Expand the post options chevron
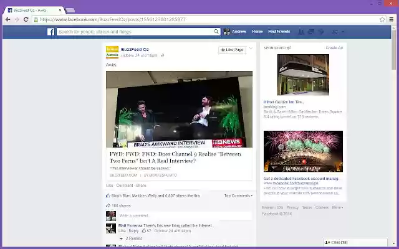This screenshot has height=249, width=399. pyautogui.click(x=251, y=49)
